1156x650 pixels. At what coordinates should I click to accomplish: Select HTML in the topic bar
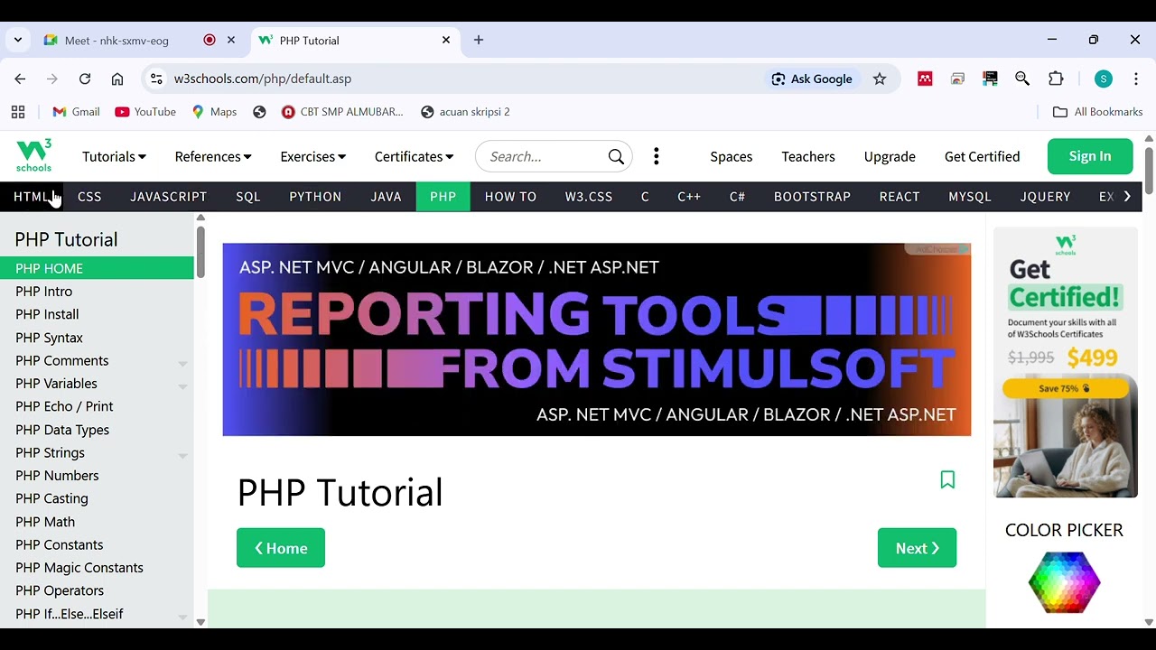32,197
